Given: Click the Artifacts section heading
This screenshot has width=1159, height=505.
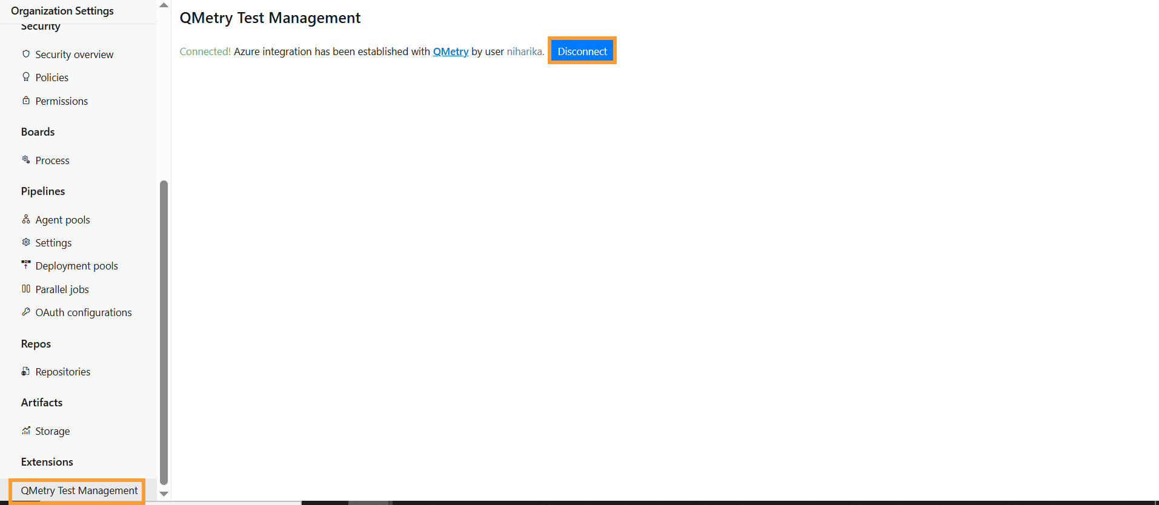Looking at the screenshot, I should 42,403.
